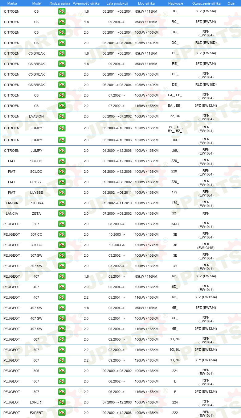This screenshot has height=418, width=241.
Task: Click the 3E body cell
Action: pyautogui.click(x=175, y=255)
